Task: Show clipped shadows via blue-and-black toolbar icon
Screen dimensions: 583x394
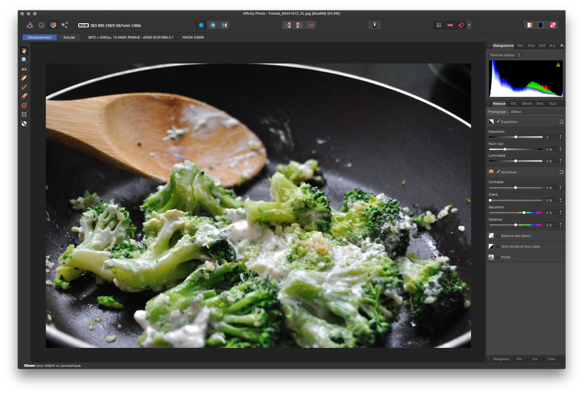Action: coord(541,25)
